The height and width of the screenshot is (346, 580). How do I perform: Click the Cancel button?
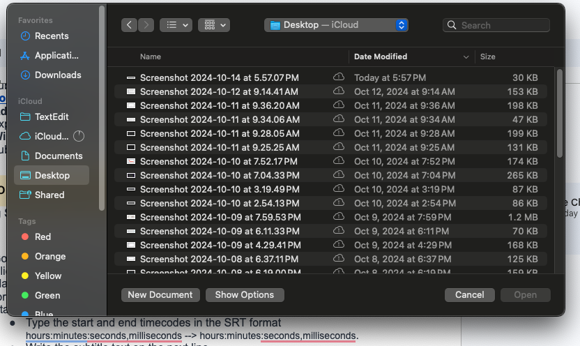(469, 295)
